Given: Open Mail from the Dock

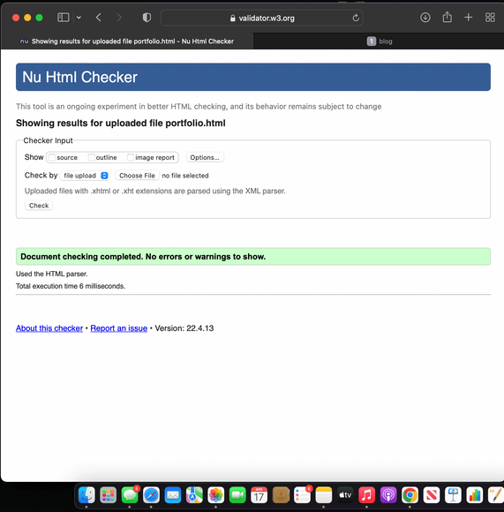Looking at the screenshot, I should coord(173,495).
